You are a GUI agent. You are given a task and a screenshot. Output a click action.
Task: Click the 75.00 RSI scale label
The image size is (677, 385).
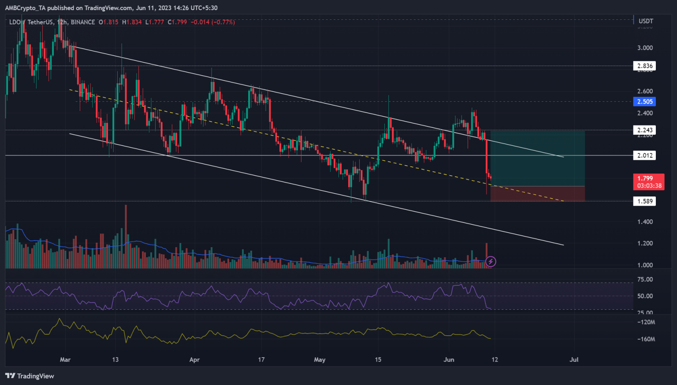[x=645, y=279]
